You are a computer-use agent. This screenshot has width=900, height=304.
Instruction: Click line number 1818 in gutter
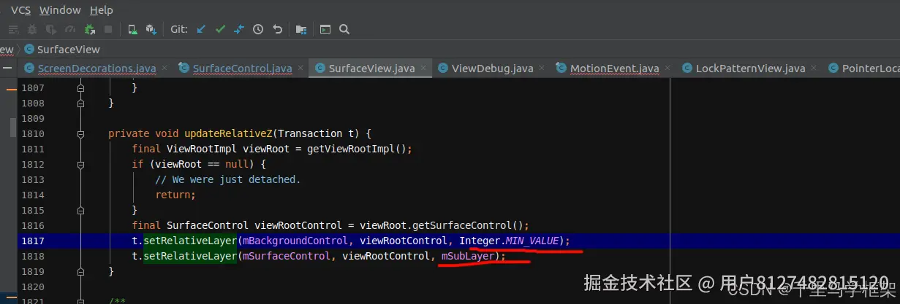pyautogui.click(x=33, y=256)
